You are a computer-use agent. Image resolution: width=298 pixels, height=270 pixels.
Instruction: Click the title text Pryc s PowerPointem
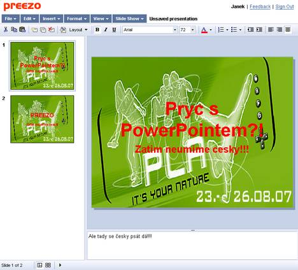point(192,120)
